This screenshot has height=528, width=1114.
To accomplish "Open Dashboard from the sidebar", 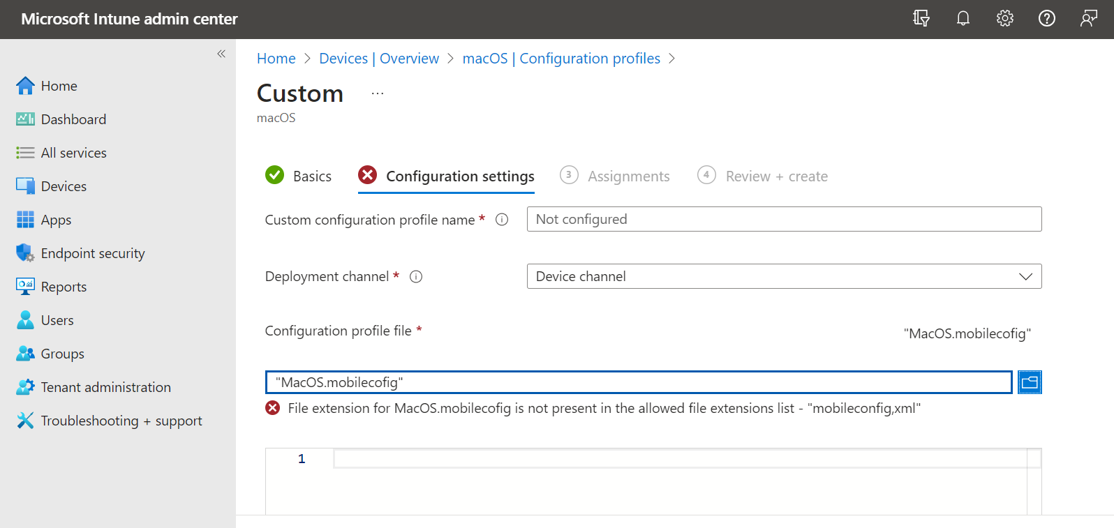I will pyautogui.click(x=73, y=119).
